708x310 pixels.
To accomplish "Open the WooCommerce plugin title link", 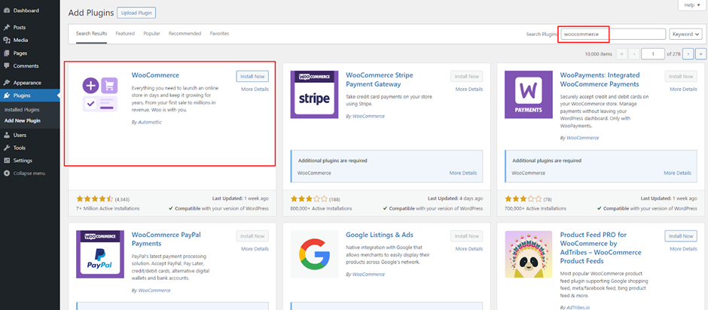I will click(x=155, y=75).
